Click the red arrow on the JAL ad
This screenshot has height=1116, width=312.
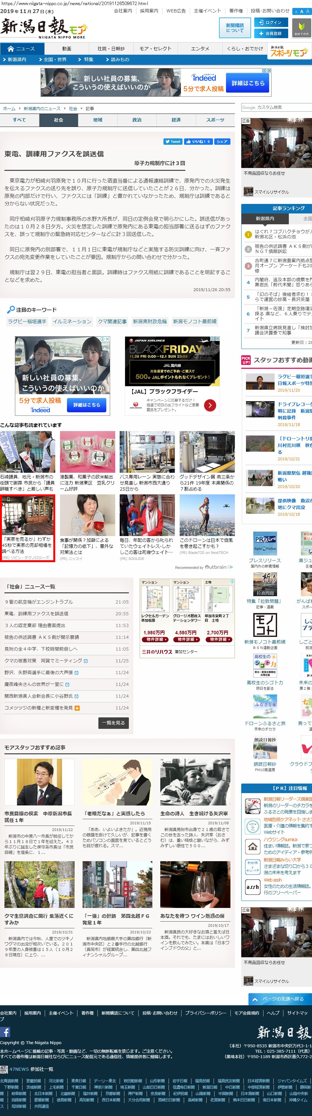[209, 405]
